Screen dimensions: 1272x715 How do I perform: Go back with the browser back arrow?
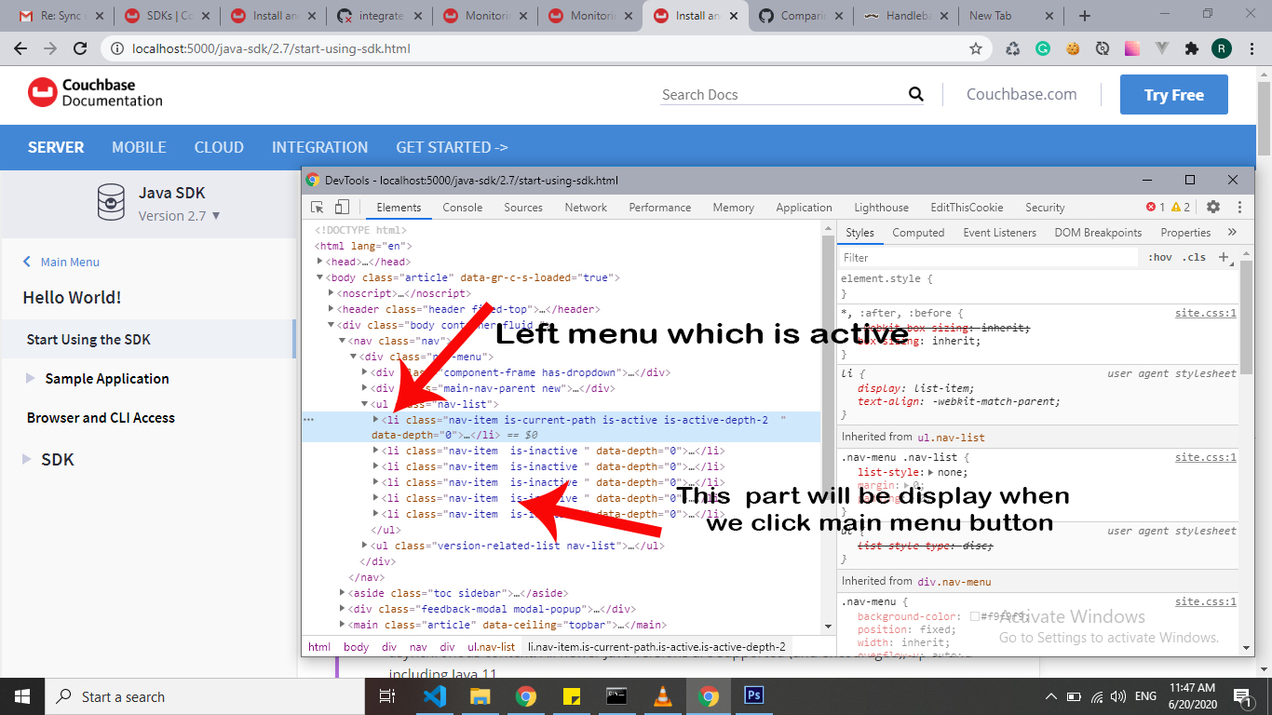[x=20, y=48]
